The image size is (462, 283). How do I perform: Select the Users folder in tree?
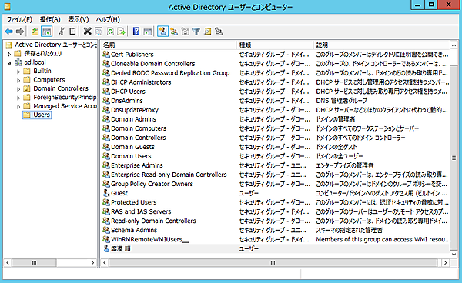coord(42,115)
